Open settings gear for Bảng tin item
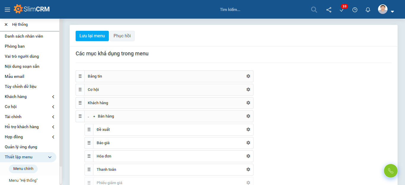Image resolution: width=405 pixels, height=185 pixels. 248,76
